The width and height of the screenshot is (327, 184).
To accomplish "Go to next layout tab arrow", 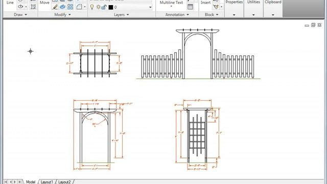I will click(x=15, y=182).
